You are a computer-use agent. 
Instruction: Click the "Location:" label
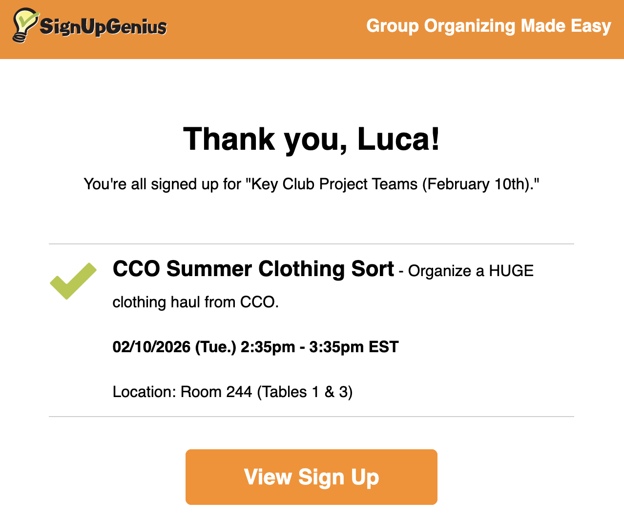coord(144,392)
